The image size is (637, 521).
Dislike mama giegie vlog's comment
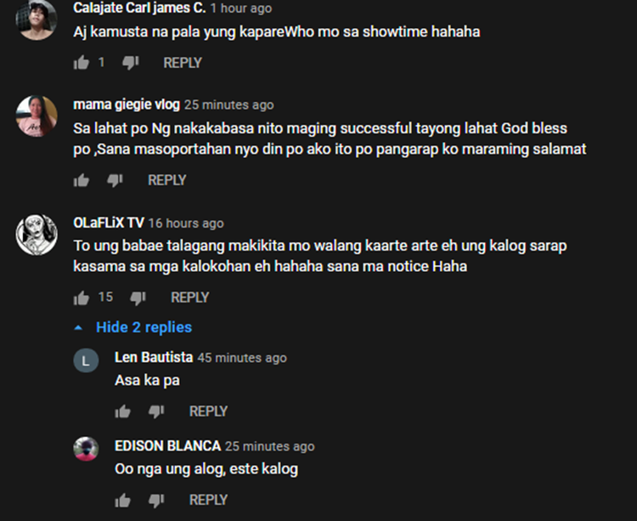click(x=115, y=180)
